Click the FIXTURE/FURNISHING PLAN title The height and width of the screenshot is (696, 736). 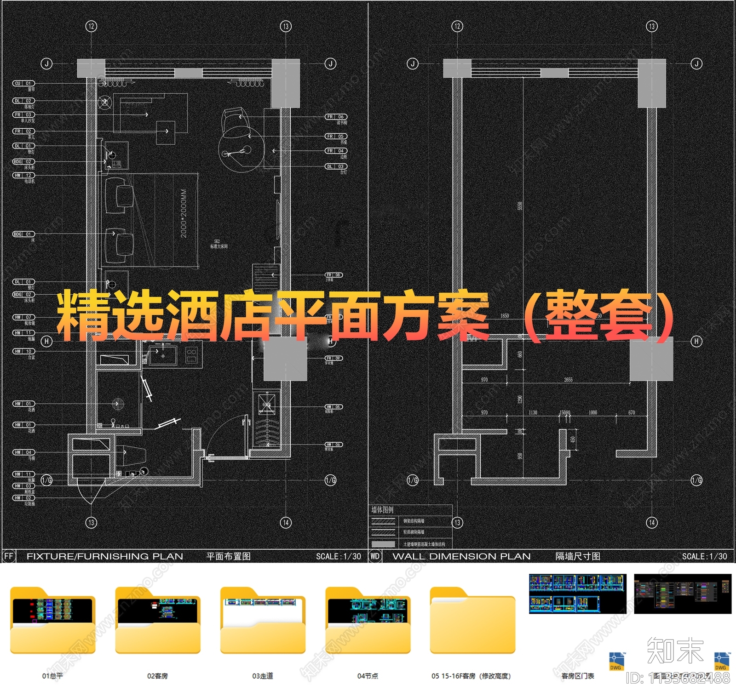pyautogui.click(x=105, y=556)
